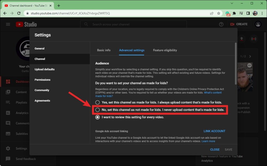Select the 'Yes, made for kids' radio button
This screenshot has width=267, height=166.
pos(97,102)
